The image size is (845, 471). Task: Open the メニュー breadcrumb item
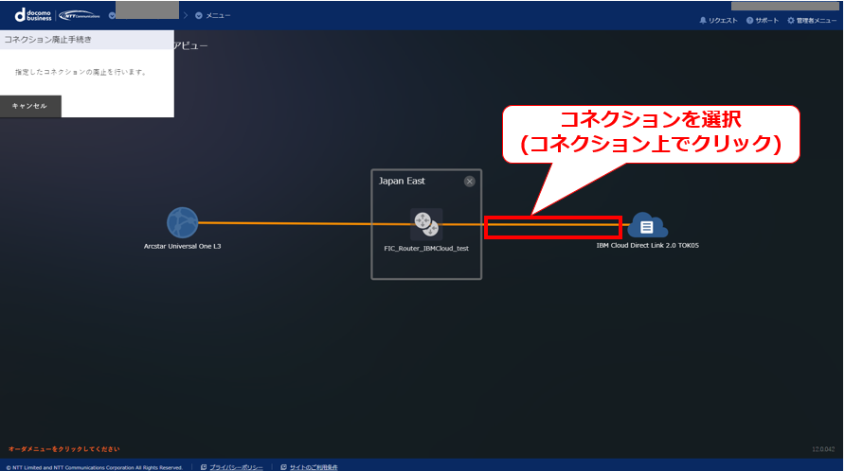click(213, 16)
